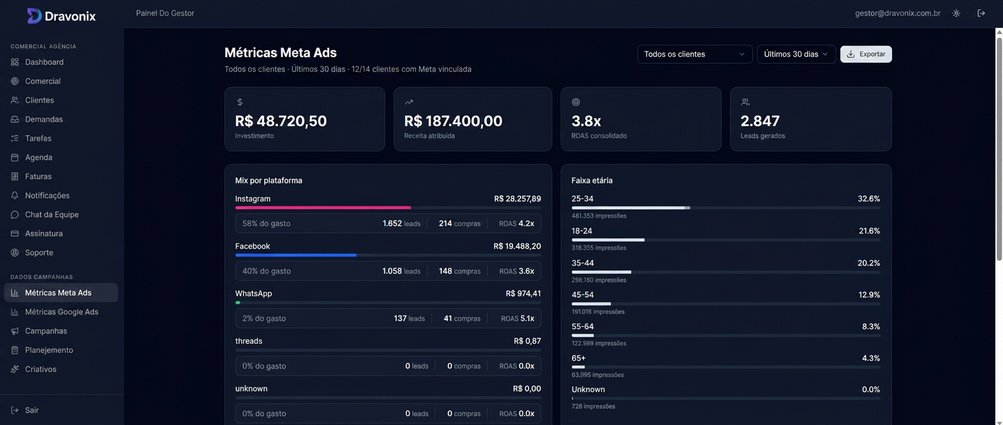This screenshot has width=1003, height=425.
Task: Click the Métricas Meta Ads page heading
Action: click(281, 53)
